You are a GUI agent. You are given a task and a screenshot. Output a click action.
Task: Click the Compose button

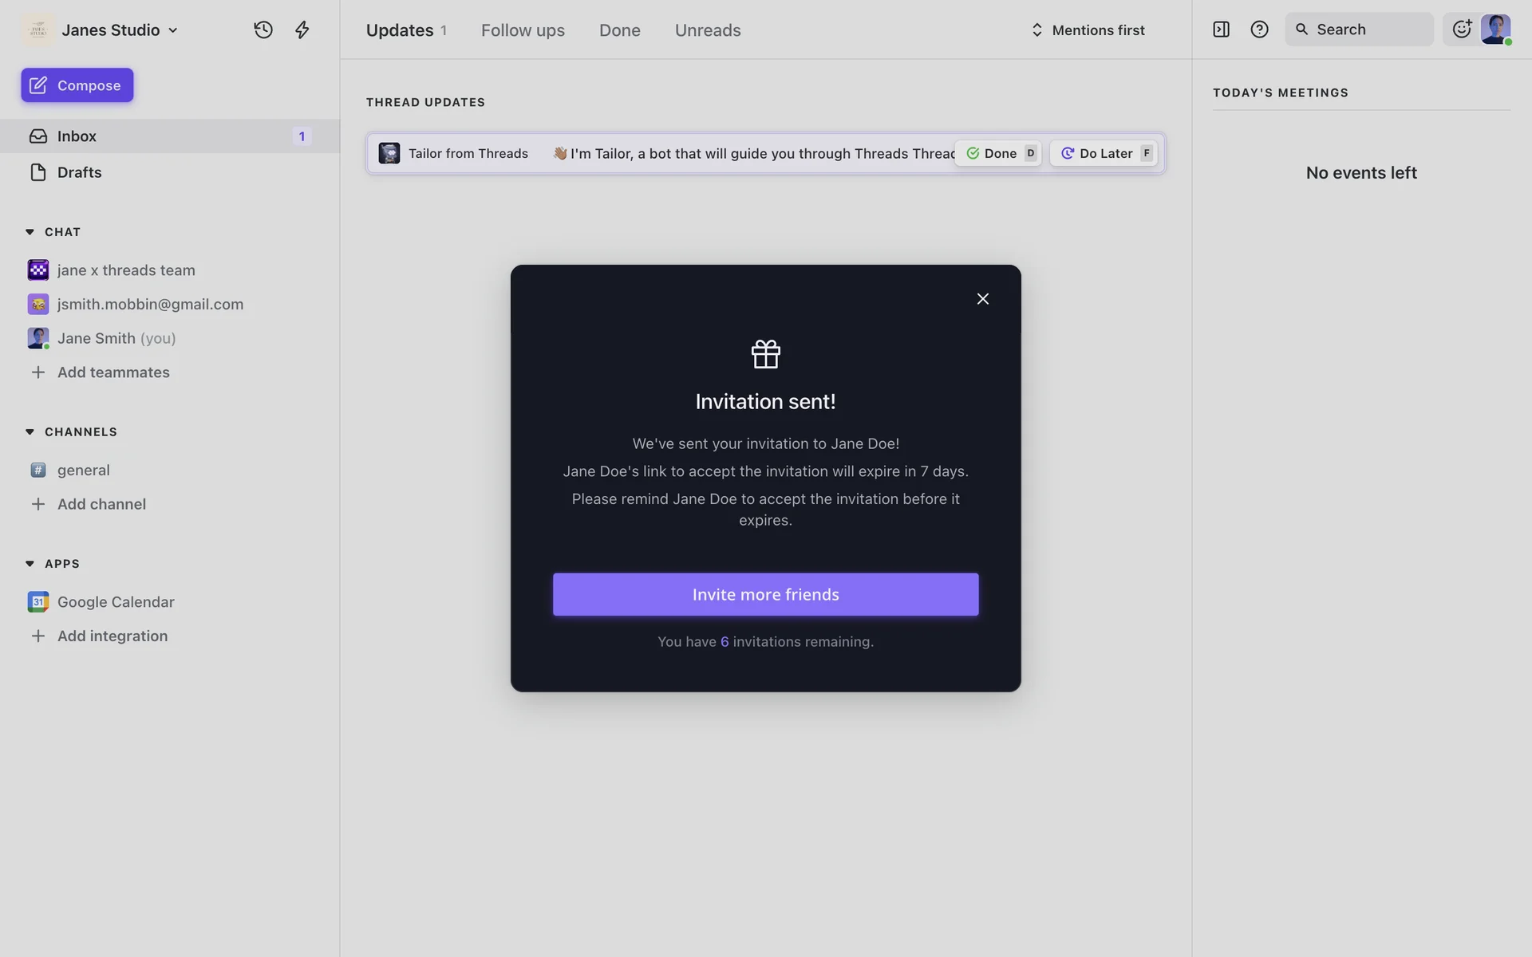pos(77,85)
